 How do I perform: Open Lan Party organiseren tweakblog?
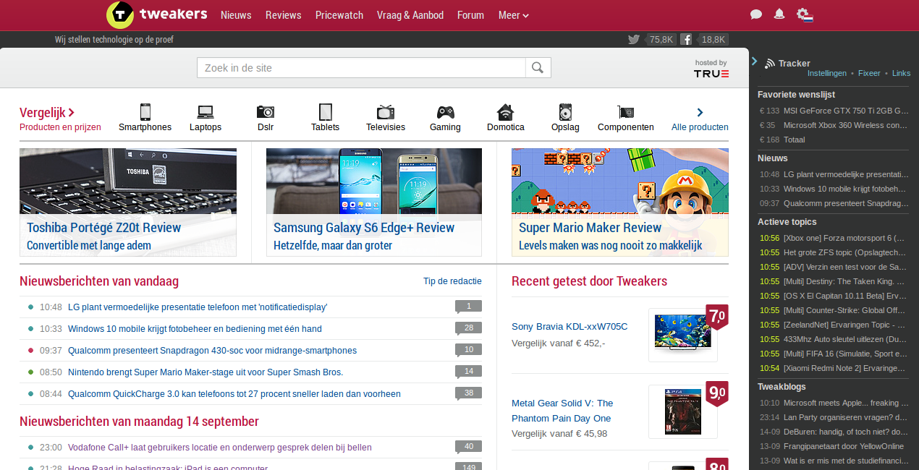point(846,417)
